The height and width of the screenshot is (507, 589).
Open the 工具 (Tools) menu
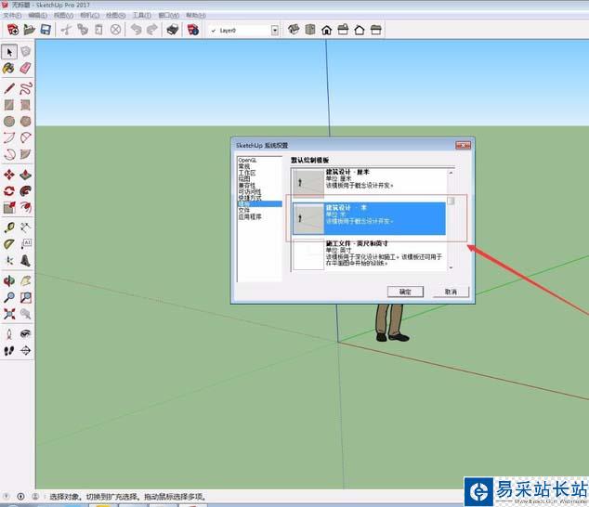[141, 16]
